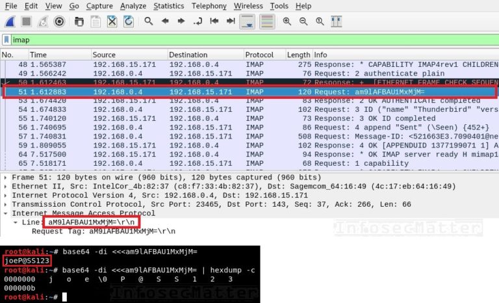Reset packet text to normal size
Viewport: 499px width, 303px height.
320,21
